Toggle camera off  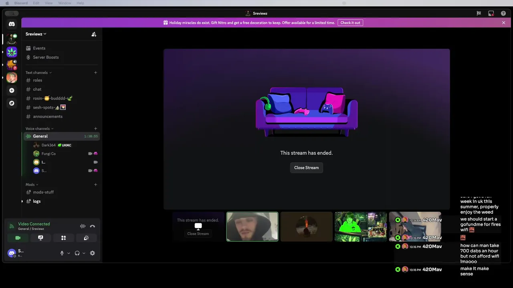click(x=18, y=238)
